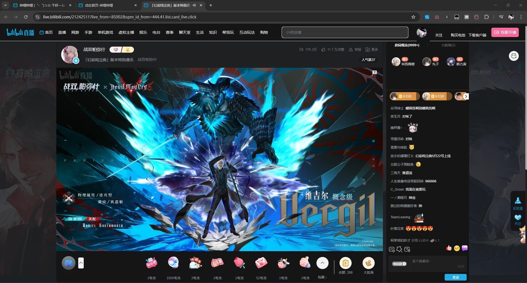Click the thumbs-up emoji in chat toolbar
527x283 pixels.
449,248
